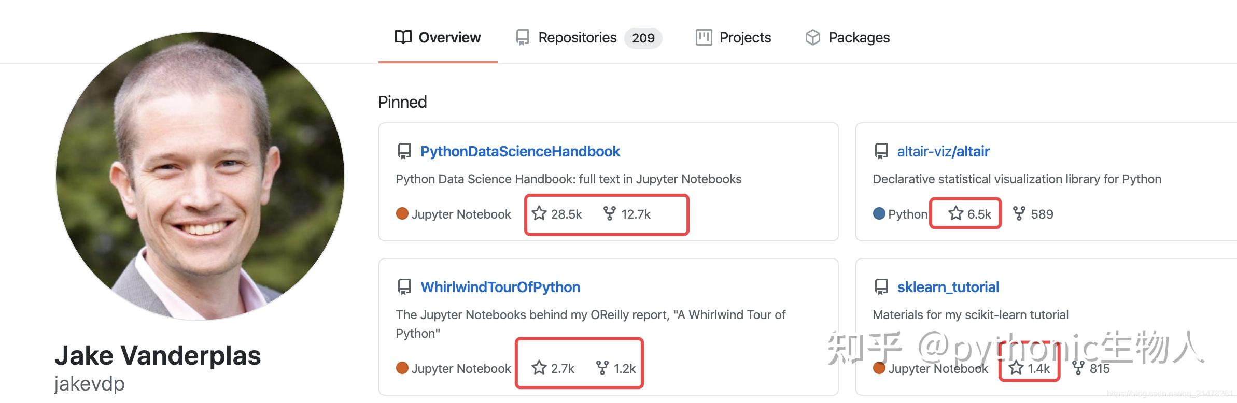
Task: Open the sklearn_tutorial repository link
Action: (x=948, y=287)
